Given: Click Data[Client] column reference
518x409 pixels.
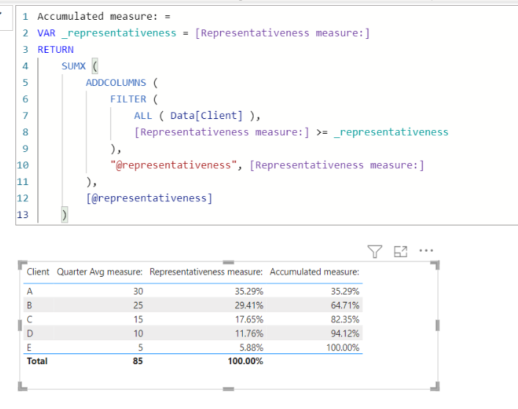Looking at the screenshot, I should pos(206,116).
